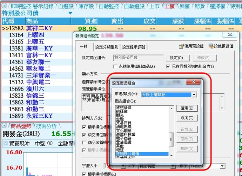
Task: Click the circle icon beside 商品盤勢 tab
Action: pos(4,126)
